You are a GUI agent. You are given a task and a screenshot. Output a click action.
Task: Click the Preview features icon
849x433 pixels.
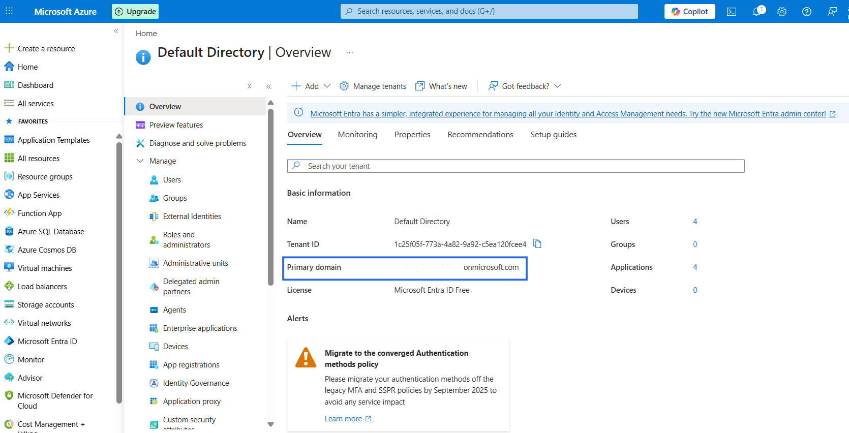click(140, 125)
